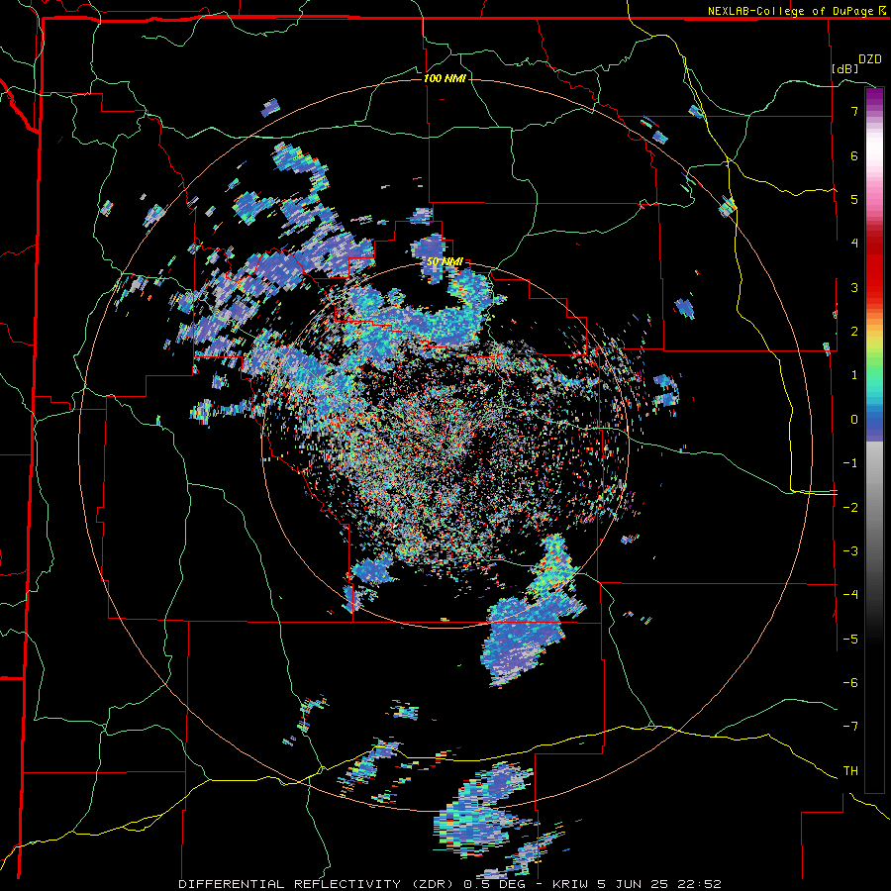Viewport: 891px width, 891px height.
Task: Click the colorbar tick value 2
Action: [854, 332]
